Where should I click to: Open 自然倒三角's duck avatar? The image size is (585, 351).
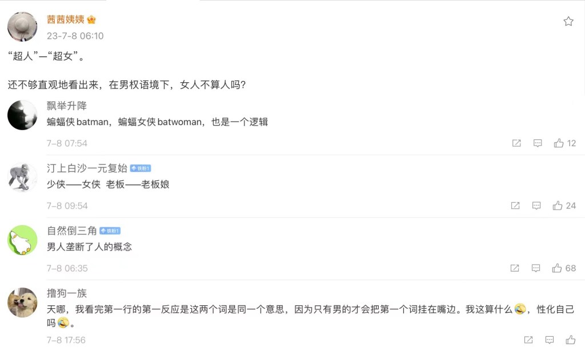(x=22, y=240)
